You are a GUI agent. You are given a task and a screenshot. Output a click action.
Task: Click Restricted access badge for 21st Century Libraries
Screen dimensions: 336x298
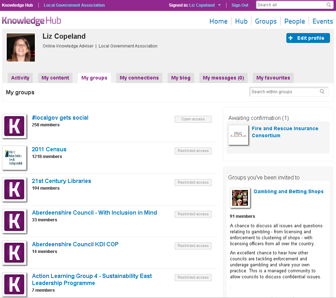(x=193, y=182)
